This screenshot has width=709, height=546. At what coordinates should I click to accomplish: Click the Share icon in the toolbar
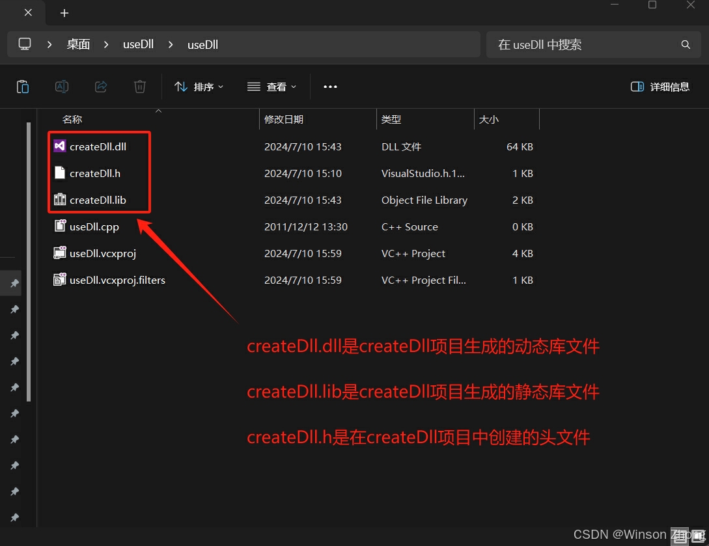pyautogui.click(x=101, y=87)
